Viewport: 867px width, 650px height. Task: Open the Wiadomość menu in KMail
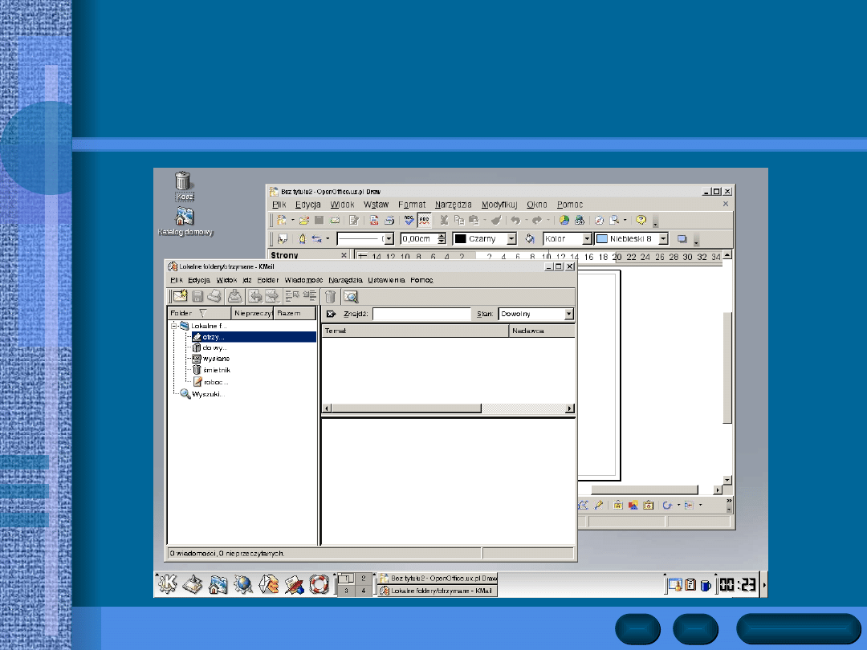(x=303, y=280)
